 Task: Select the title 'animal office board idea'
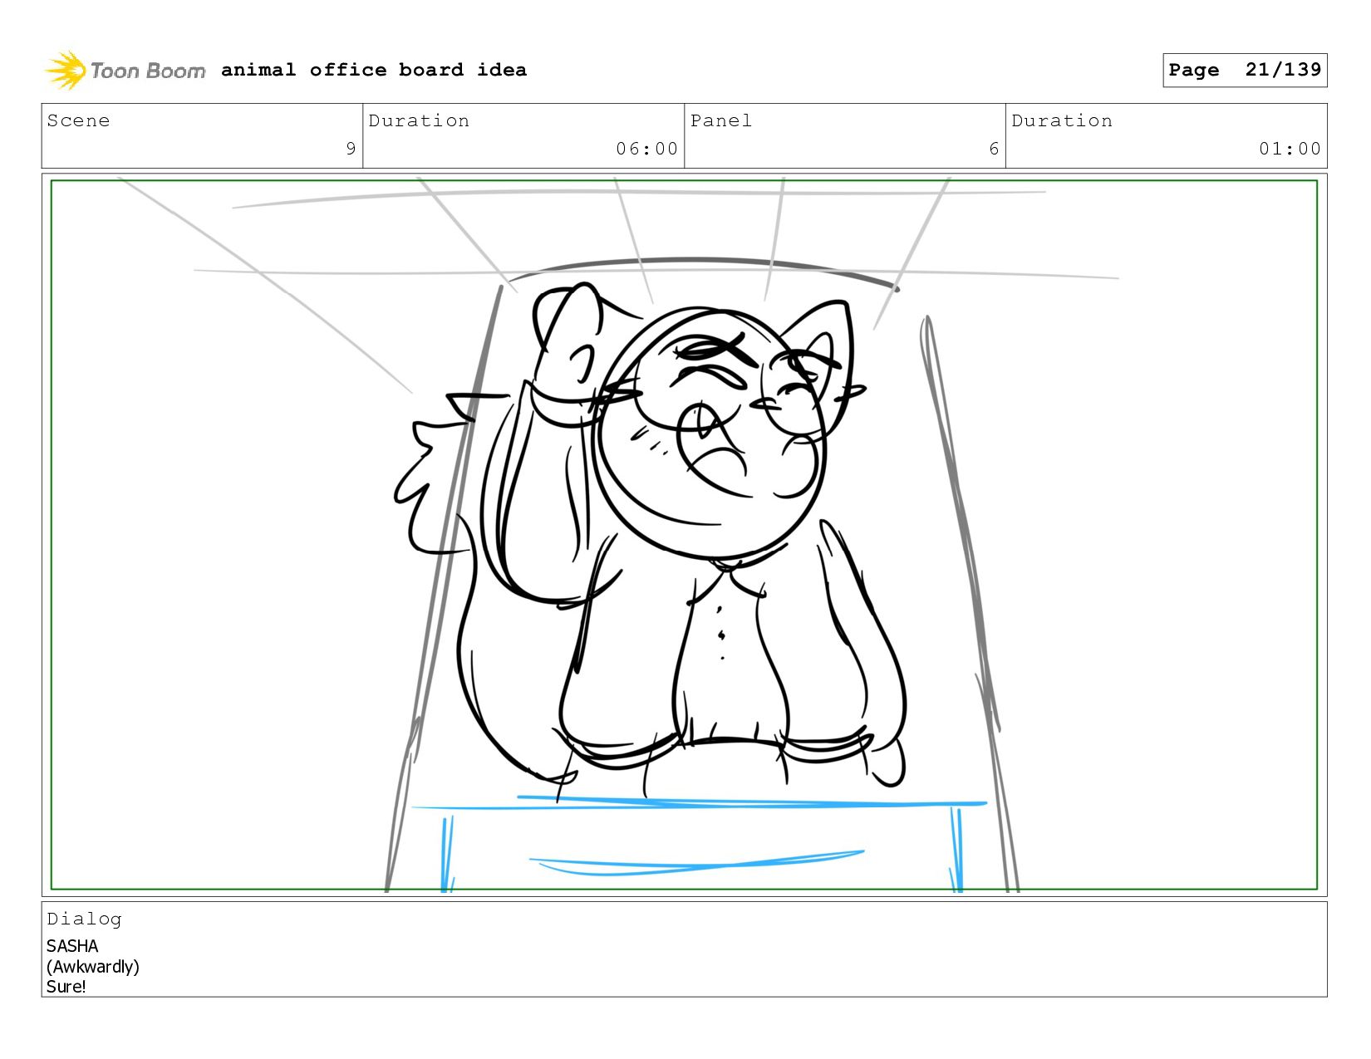click(x=374, y=70)
